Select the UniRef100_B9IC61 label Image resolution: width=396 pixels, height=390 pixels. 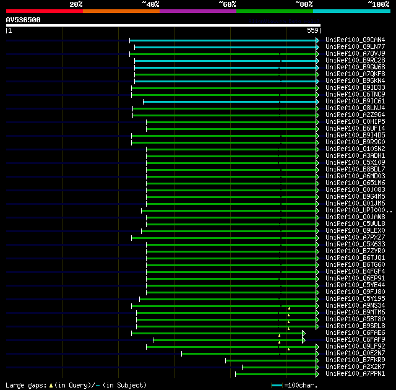click(x=355, y=102)
